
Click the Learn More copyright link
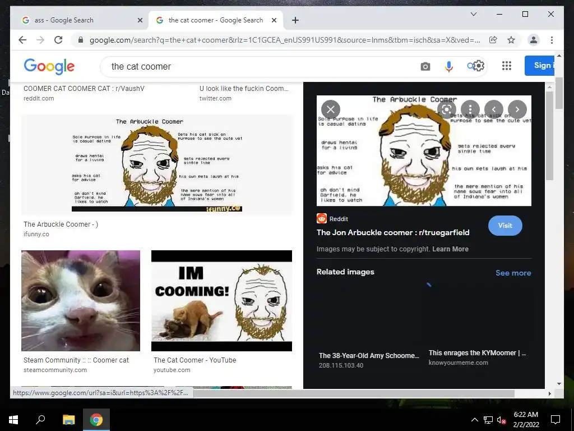click(450, 249)
